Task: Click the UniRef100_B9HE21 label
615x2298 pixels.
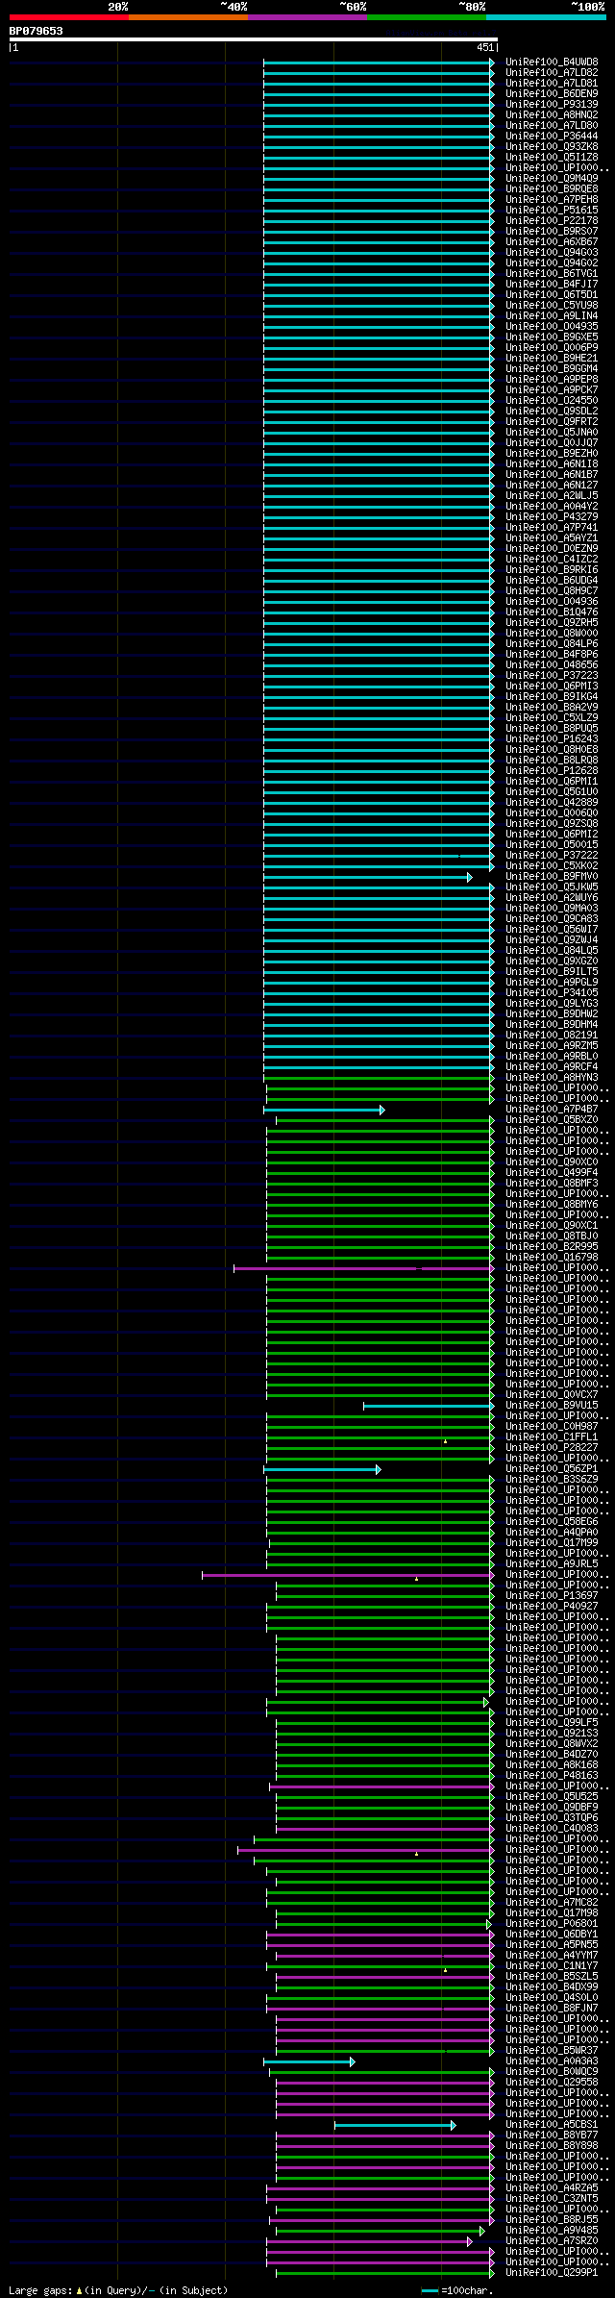Action: click(552, 359)
